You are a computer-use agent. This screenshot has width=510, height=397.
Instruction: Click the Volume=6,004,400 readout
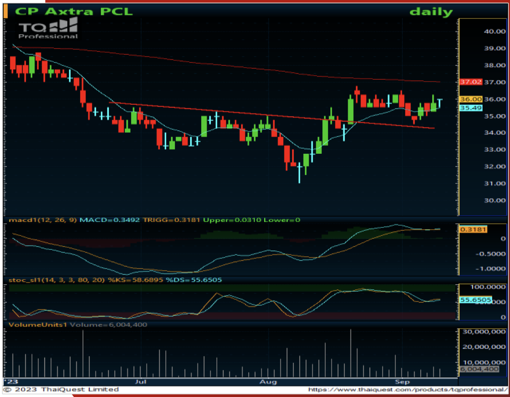pyautogui.click(x=109, y=325)
